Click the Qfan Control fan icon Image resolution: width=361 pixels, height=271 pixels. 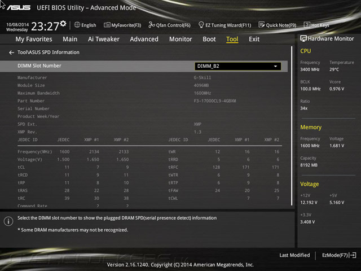pyautogui.click(x=152, y=25)
